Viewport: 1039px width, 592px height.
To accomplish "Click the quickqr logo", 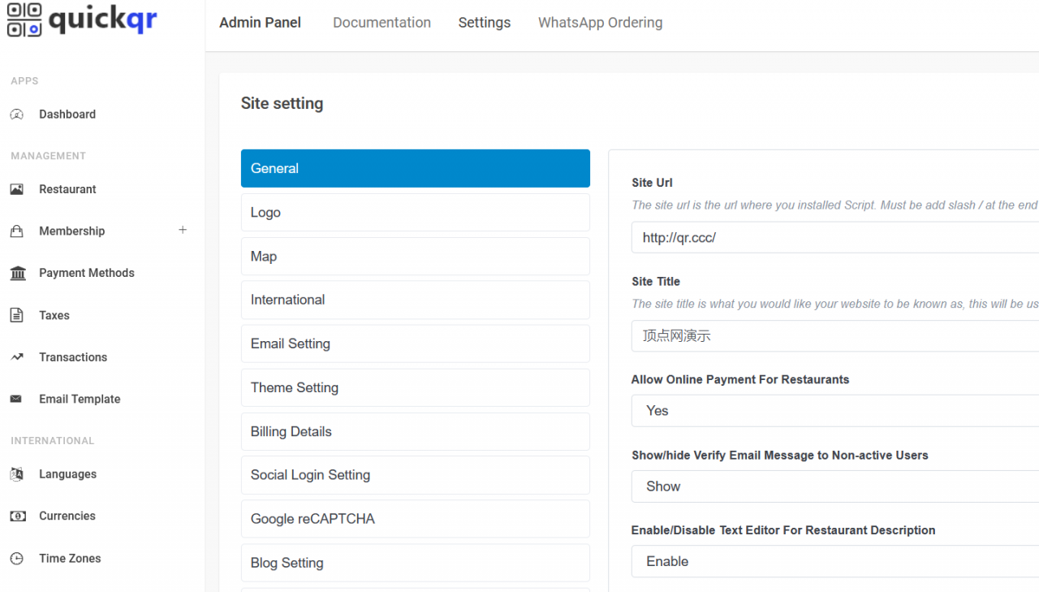I will tap(82, 20).
